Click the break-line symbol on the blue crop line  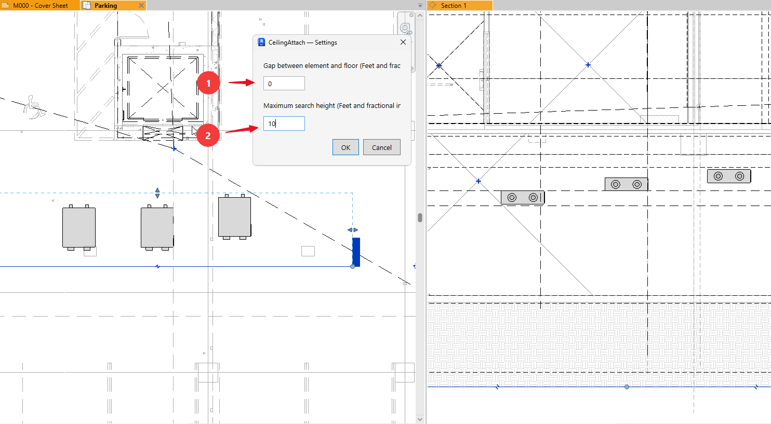157,267
